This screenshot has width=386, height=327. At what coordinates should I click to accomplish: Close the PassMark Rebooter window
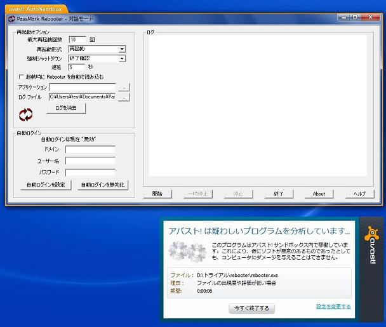370,17
